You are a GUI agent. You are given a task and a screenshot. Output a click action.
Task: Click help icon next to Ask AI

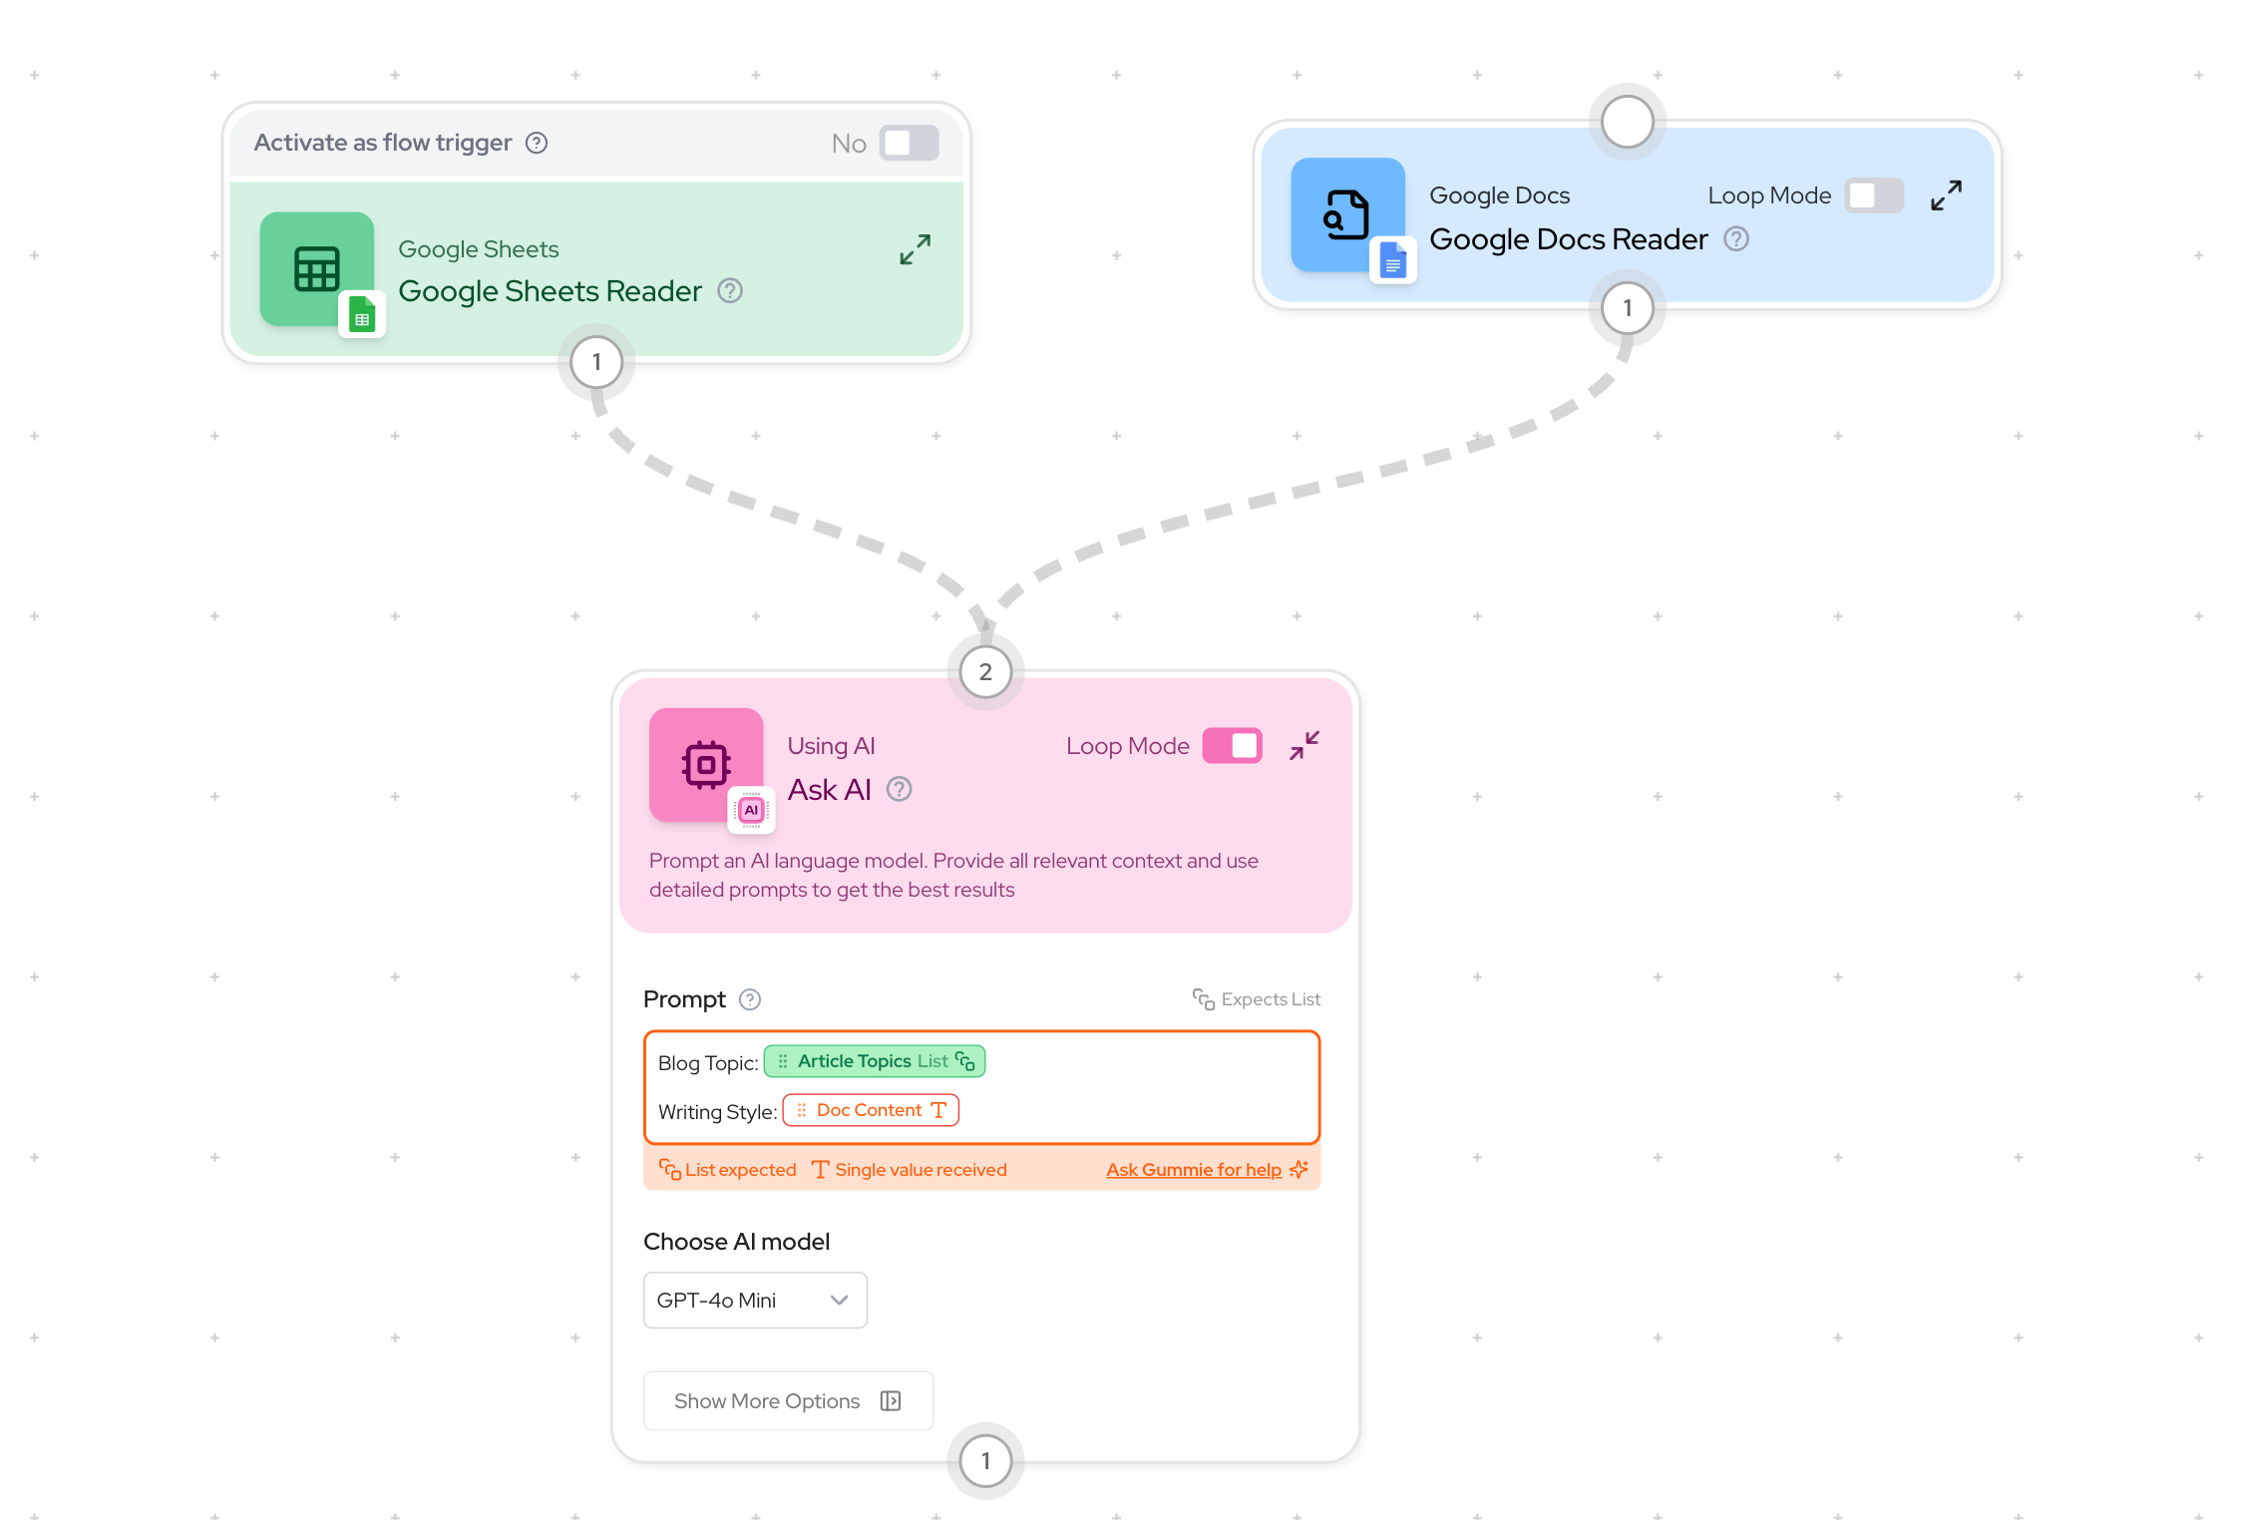point(899,790)
